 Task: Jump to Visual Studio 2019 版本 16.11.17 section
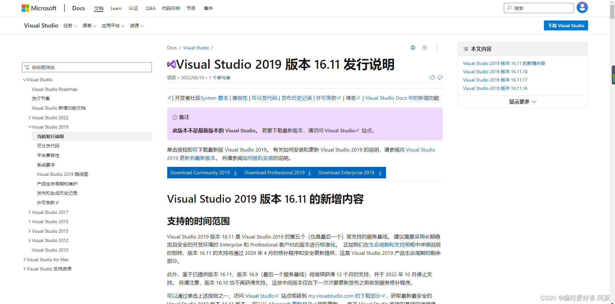point(495,80)
